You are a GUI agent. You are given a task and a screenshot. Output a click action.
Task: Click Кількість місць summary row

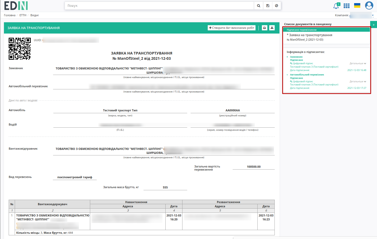[145, 233]
